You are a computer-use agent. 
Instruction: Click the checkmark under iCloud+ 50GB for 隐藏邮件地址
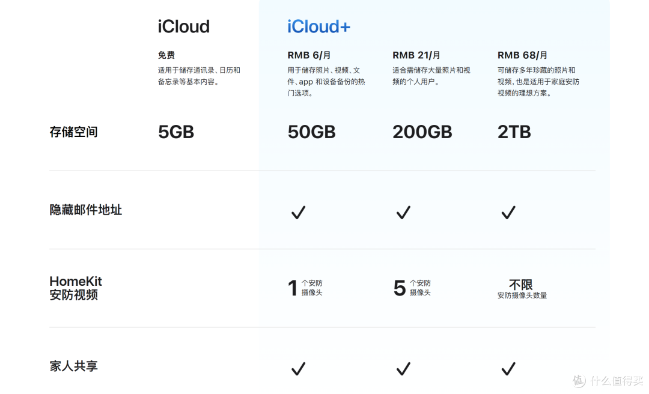pyautogui.click(x=298, y=212)
